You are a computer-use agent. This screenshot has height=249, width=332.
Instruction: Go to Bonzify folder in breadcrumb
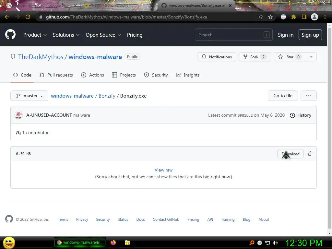pyautogui.click(x=107, y=96)
